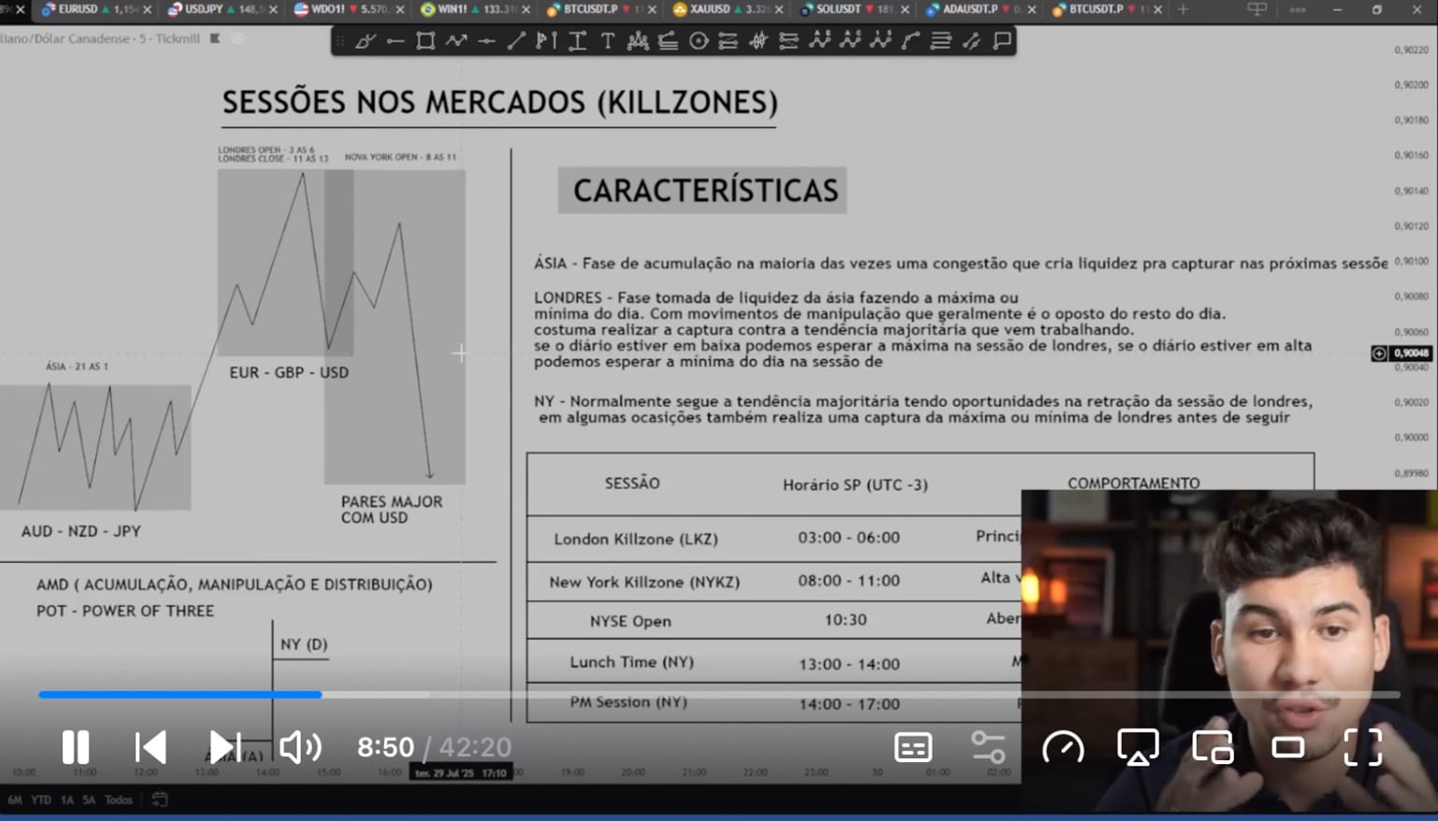Open the AirPlay device list
The image size is (1438, 821).
[1138, 747]
